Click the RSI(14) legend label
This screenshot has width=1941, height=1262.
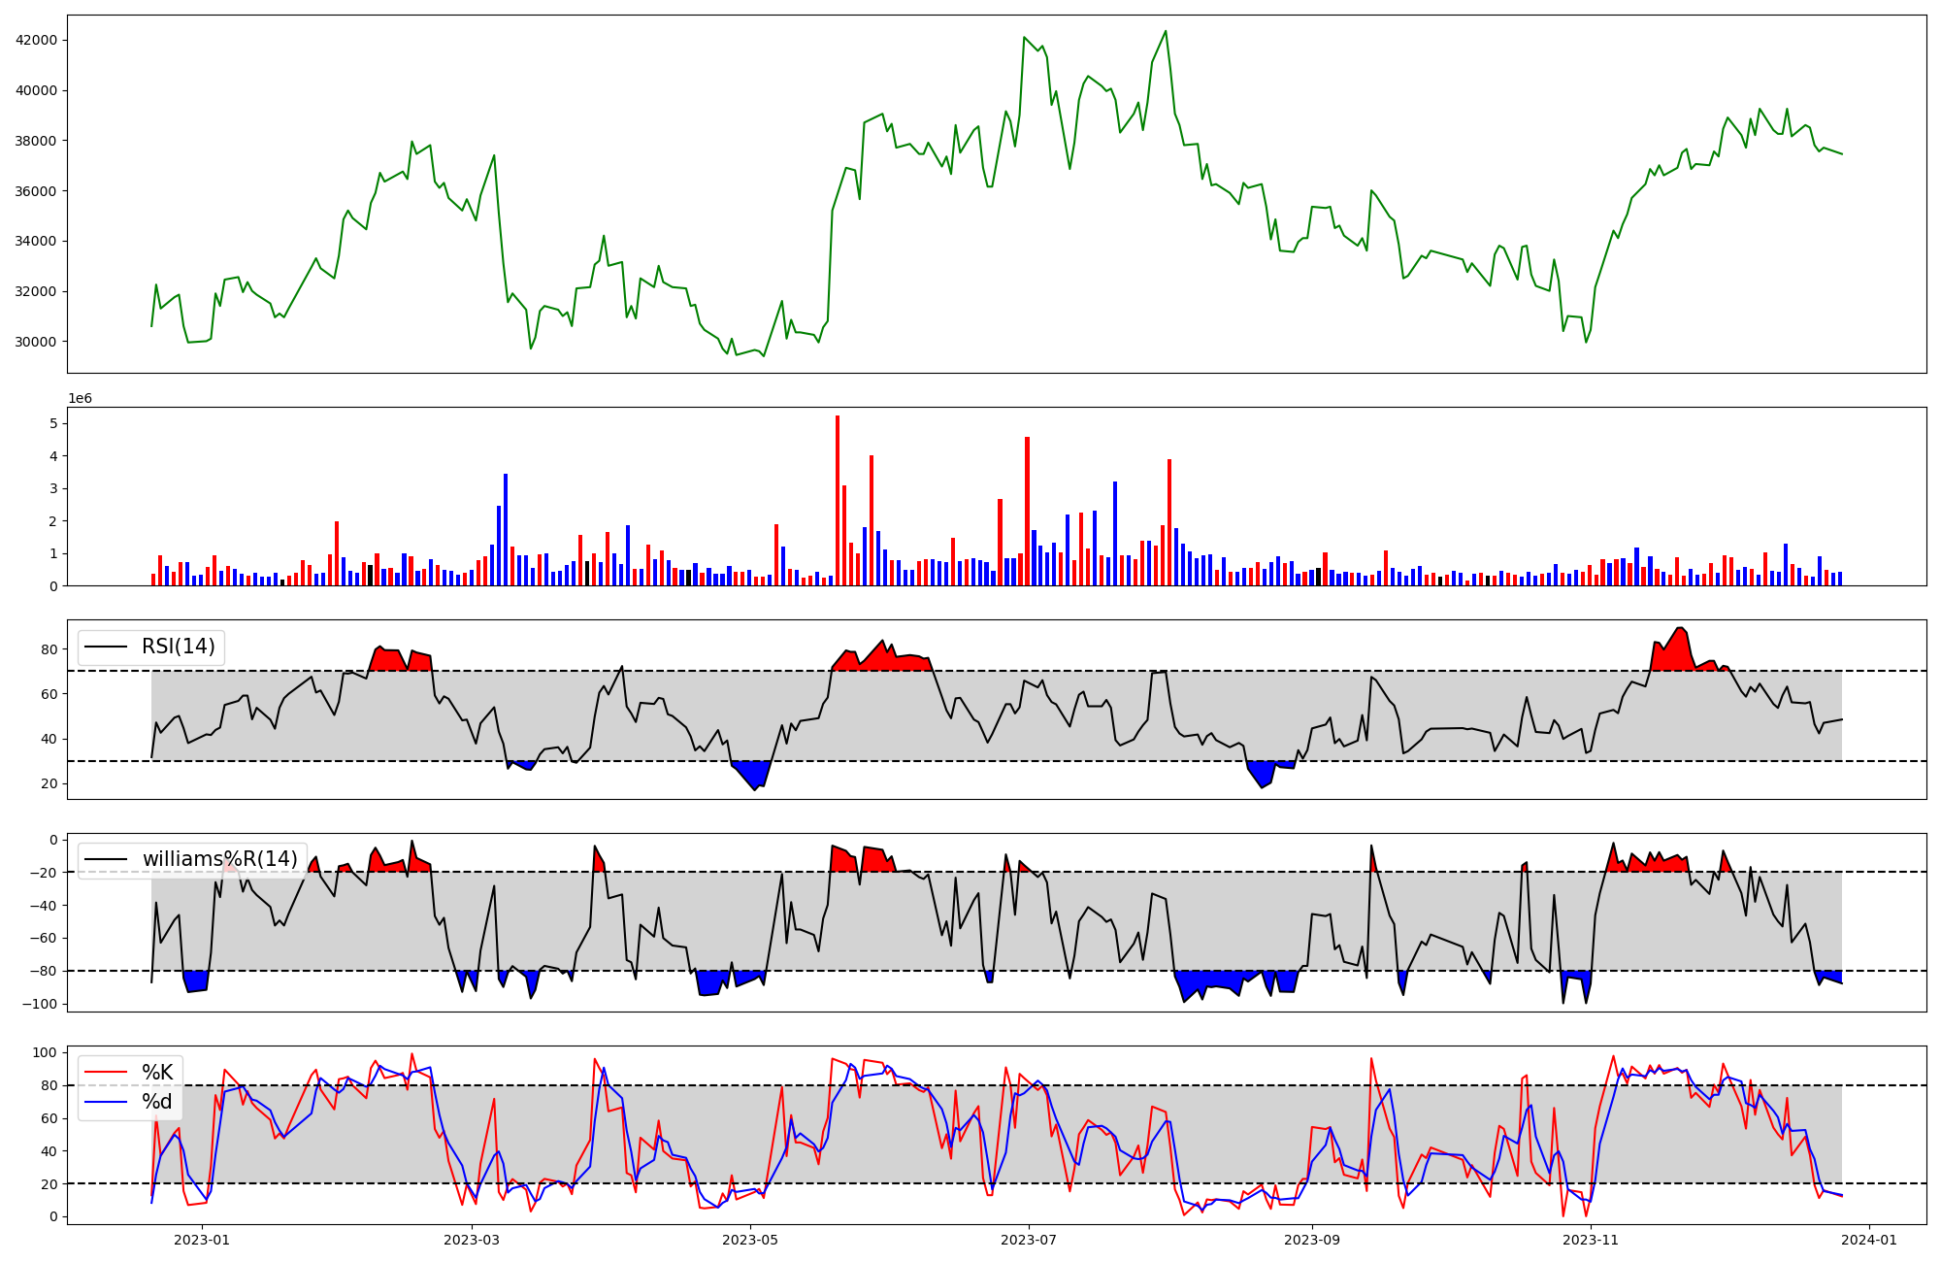(x=179, y=647)
